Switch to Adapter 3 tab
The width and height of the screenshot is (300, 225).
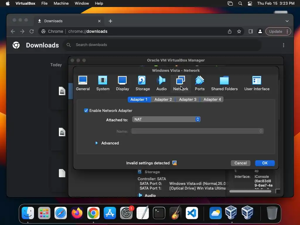pyautogui.click(x=187, y=100)
